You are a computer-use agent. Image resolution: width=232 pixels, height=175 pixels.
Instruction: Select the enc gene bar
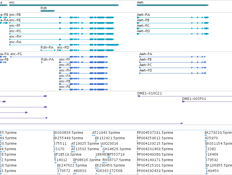point(64,5)
